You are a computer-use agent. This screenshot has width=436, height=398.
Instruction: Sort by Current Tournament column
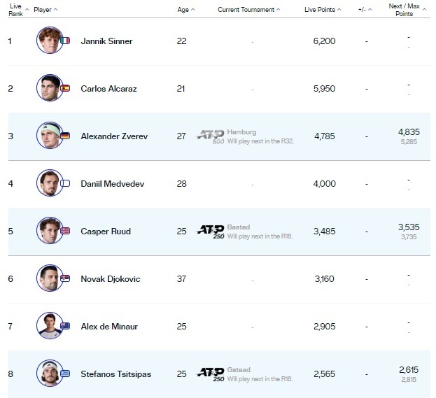(248, 10)
